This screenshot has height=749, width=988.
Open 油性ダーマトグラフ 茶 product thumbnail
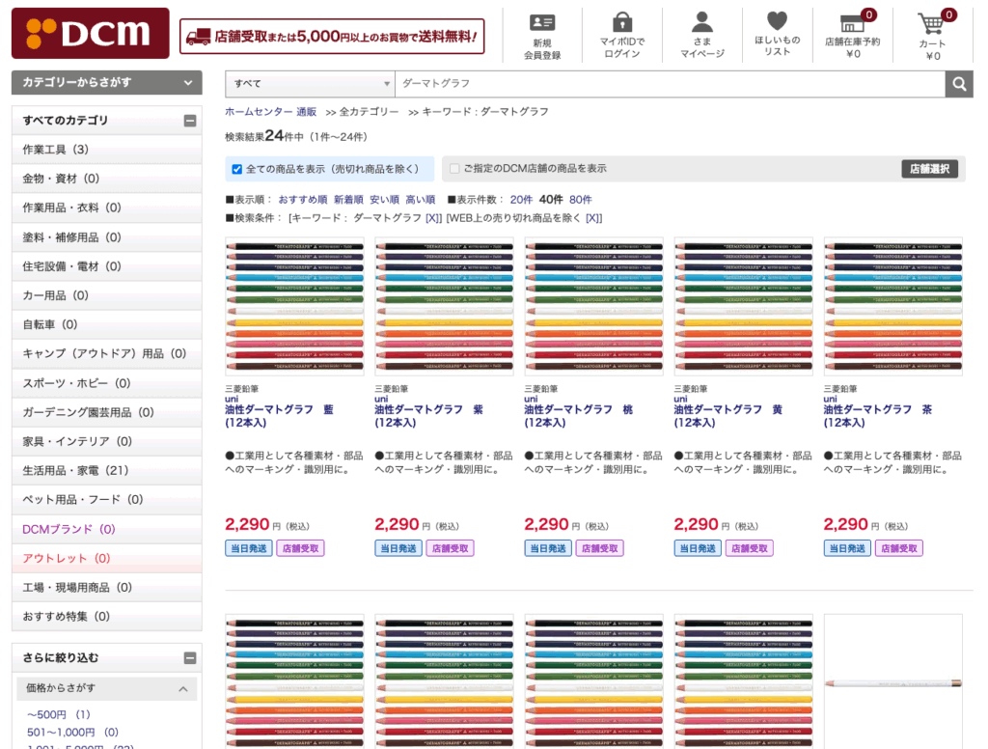tap(893, 306)
